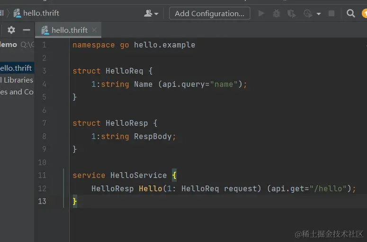Image resolution: width=367 pixels, height=242 pixels.
Task: Click line number 13 in gutter
Action: (x=42, y=201)
